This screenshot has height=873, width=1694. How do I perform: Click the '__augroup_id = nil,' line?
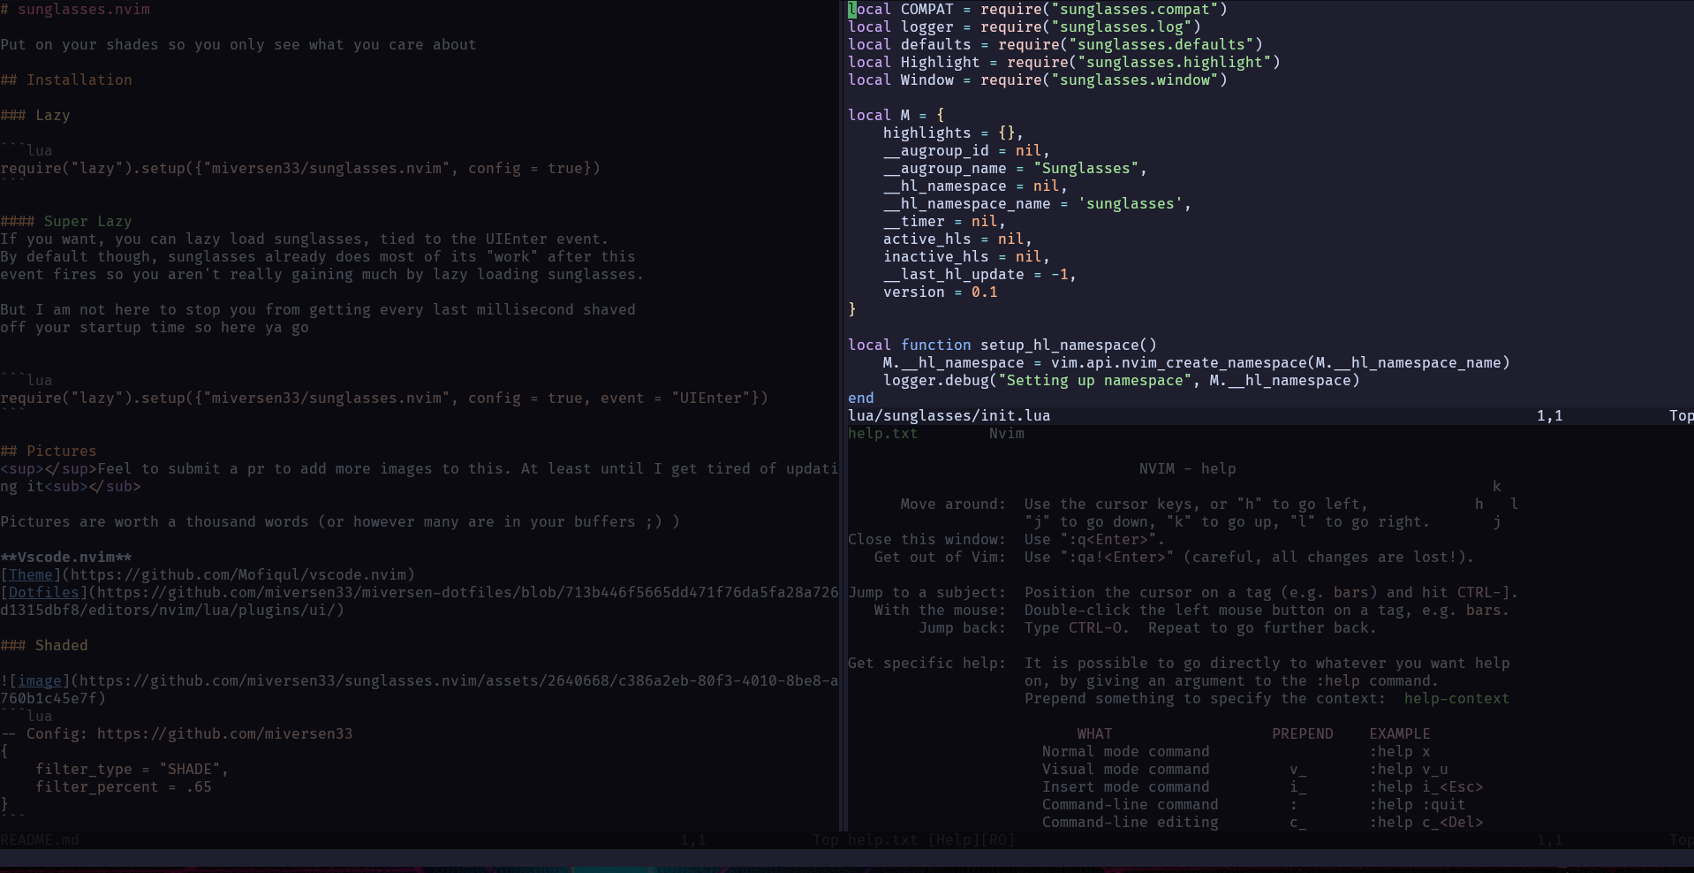pos(967,150)
